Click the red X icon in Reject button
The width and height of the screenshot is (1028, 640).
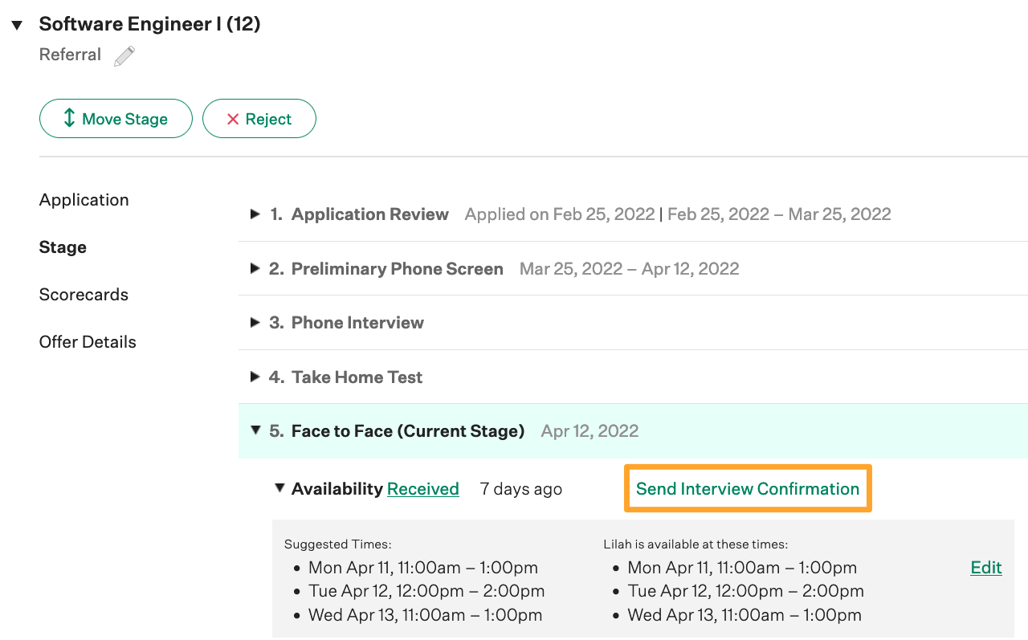231,118
